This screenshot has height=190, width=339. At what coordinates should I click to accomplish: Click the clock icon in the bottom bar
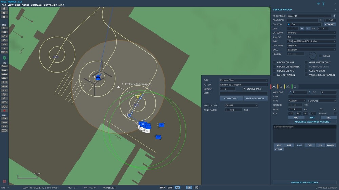197,188
